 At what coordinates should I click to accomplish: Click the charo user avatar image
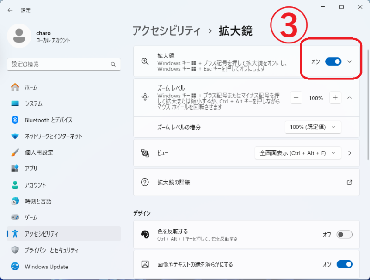pos(19,36)
